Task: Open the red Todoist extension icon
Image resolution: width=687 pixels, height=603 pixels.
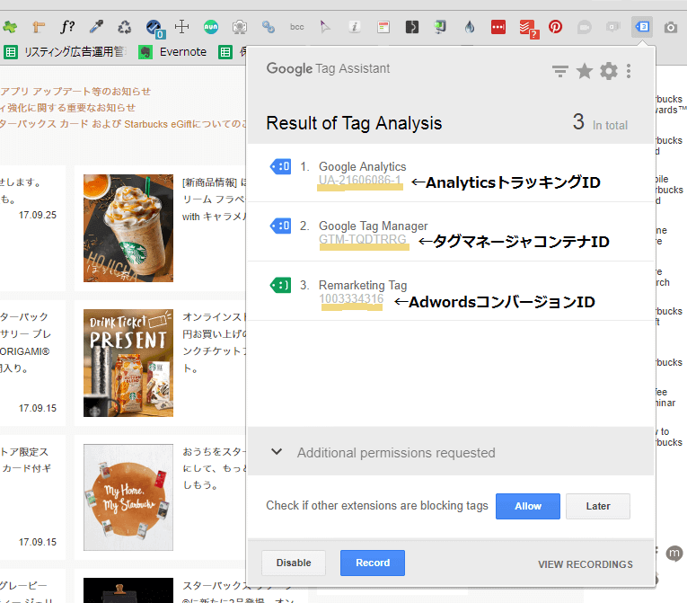Action: [528, 29]
